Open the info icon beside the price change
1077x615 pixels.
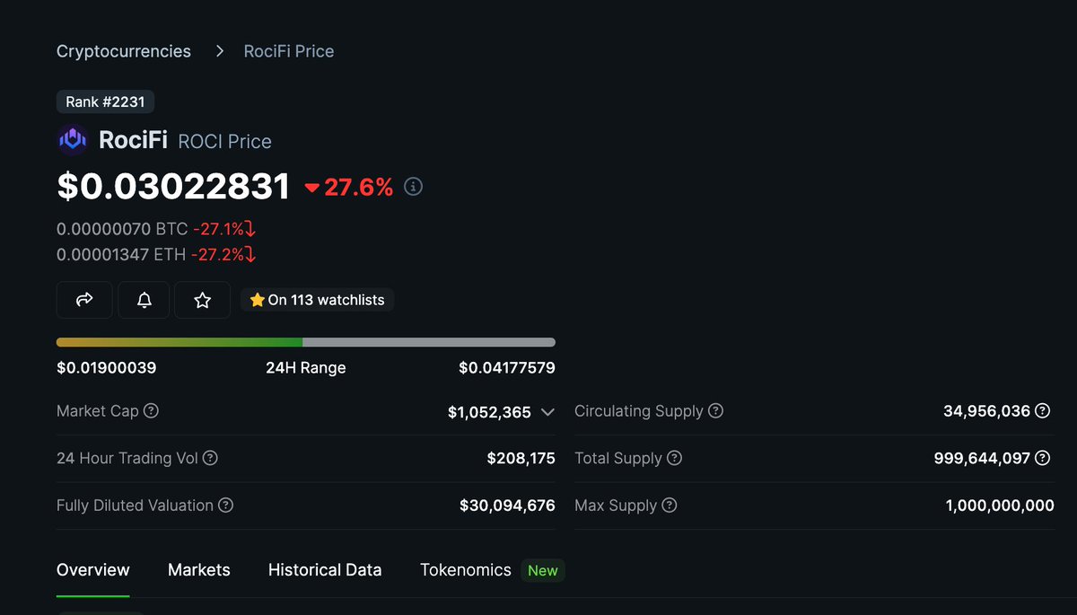click(413, 187)
